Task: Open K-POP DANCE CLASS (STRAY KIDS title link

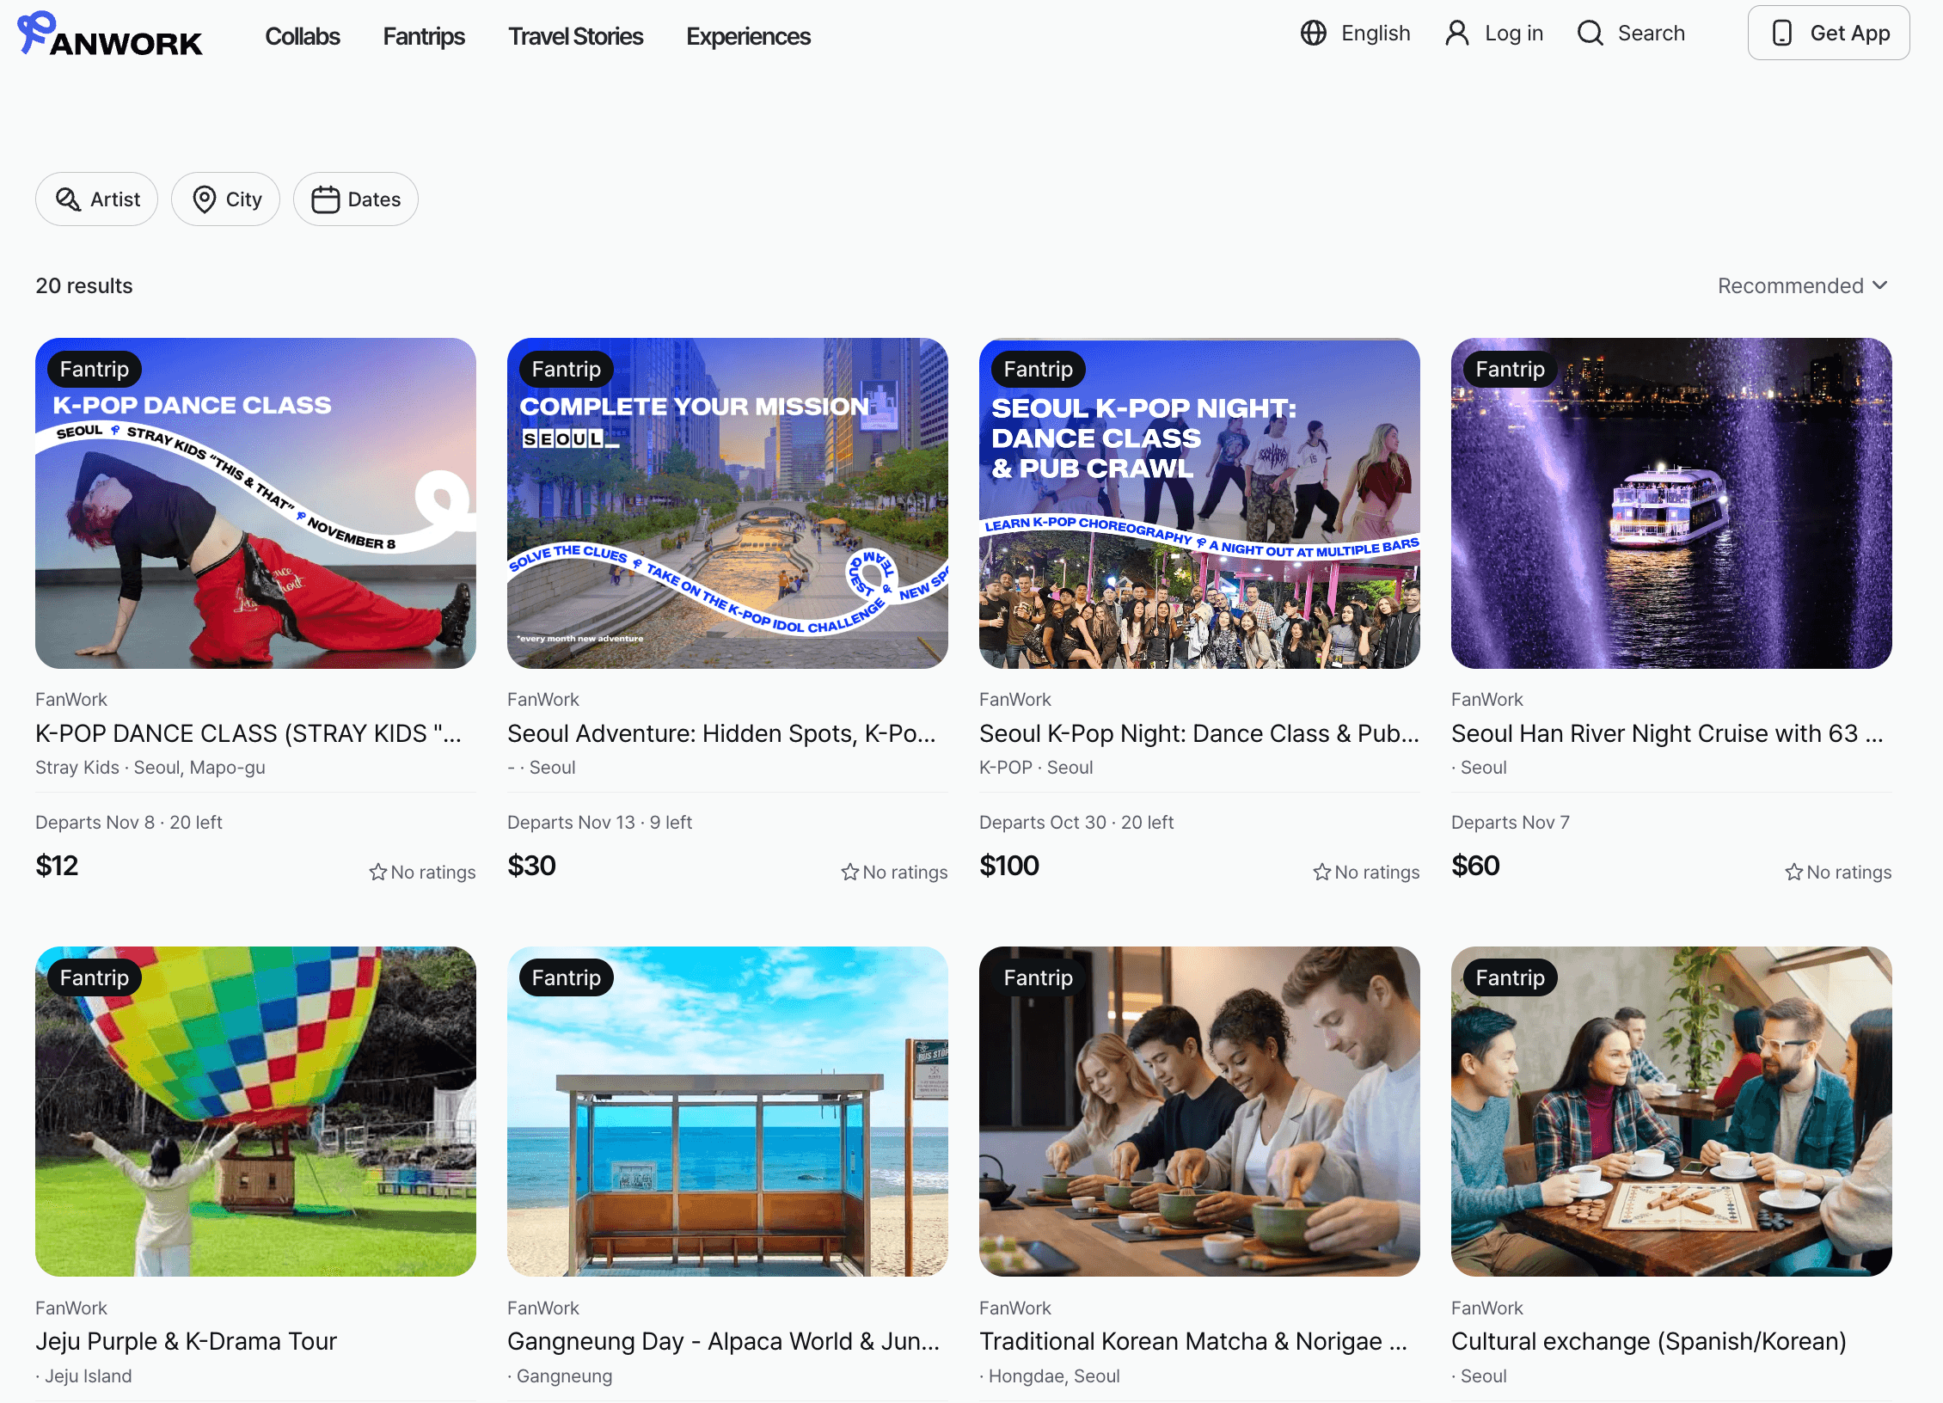Action: (x=248, y=733)
